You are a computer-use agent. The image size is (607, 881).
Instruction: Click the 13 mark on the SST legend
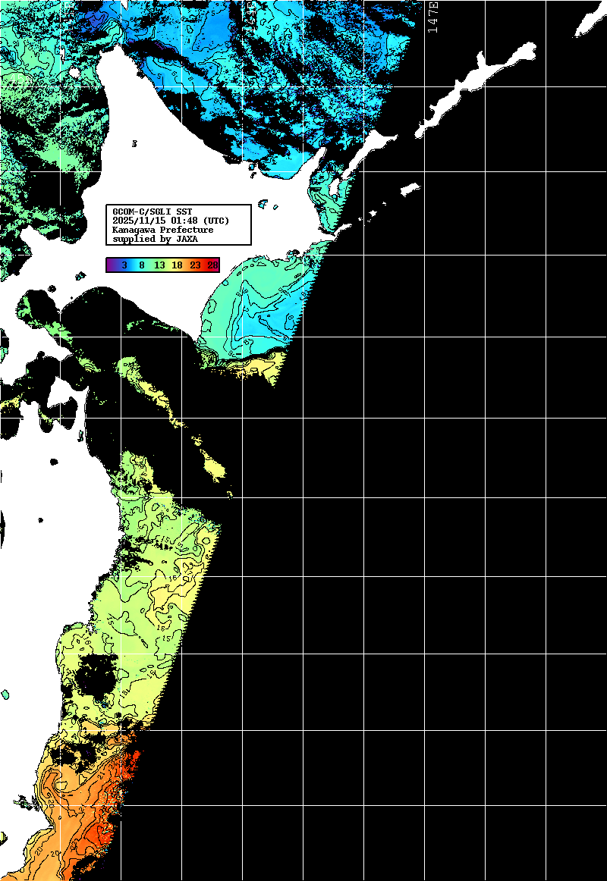pos(159,265)
